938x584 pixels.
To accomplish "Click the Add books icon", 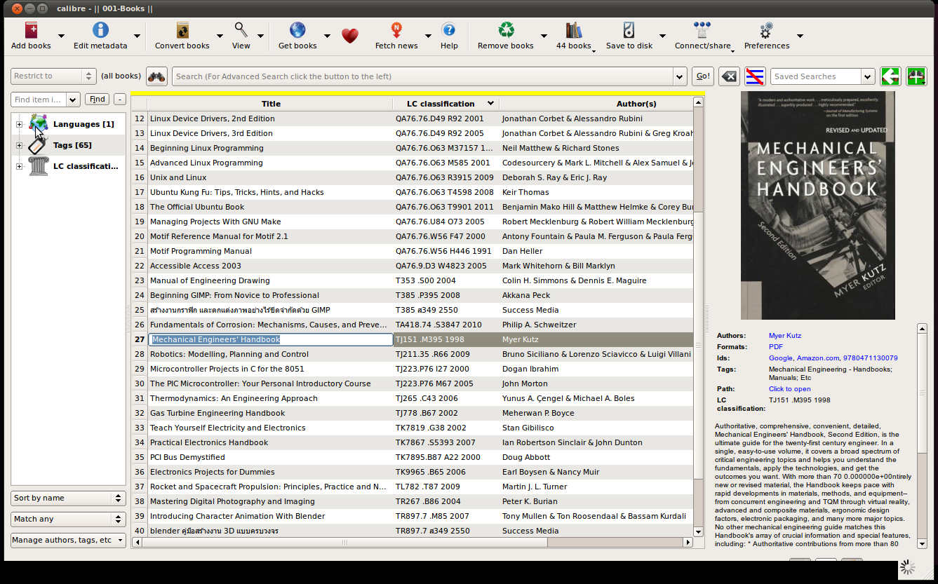I will 31,30.
